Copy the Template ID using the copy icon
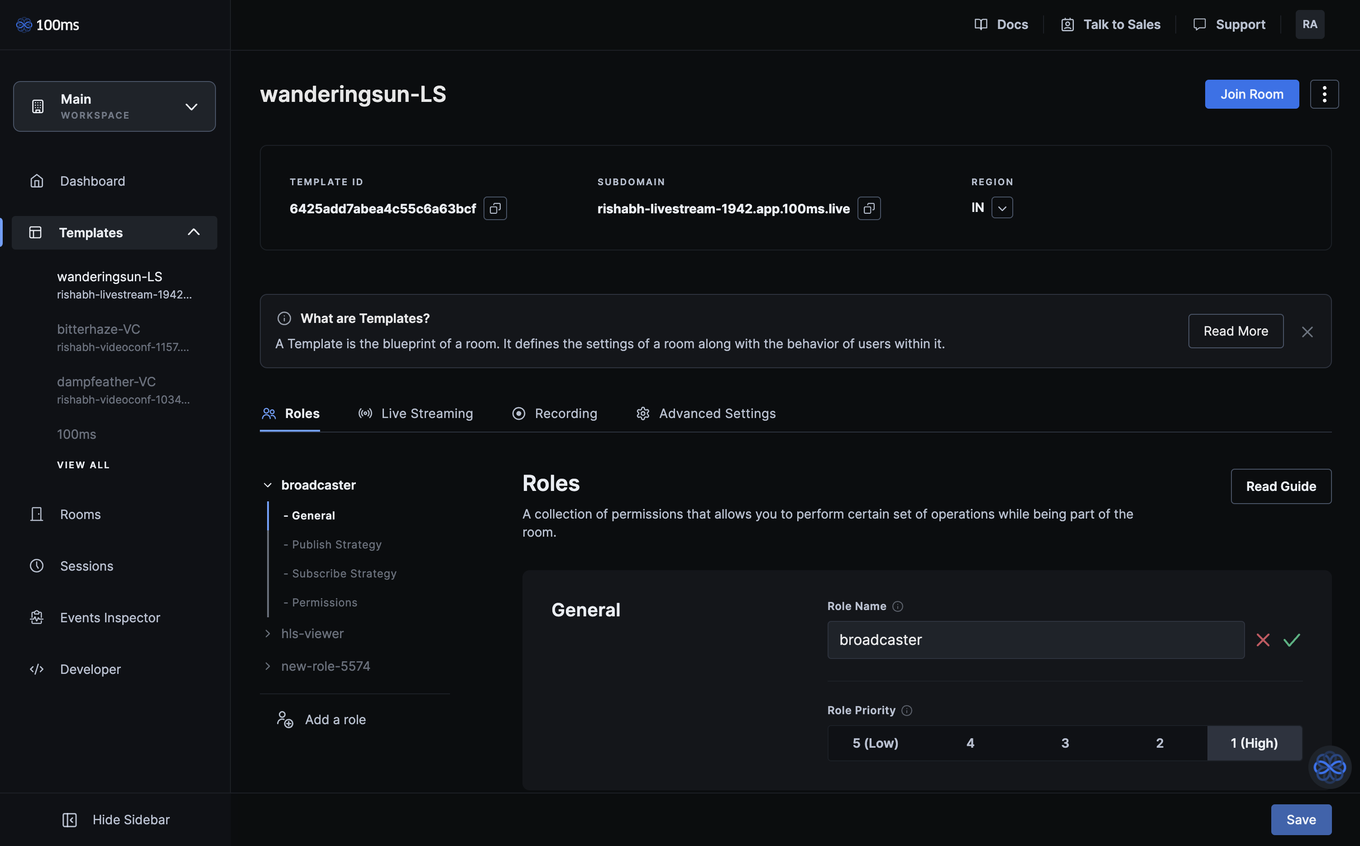The height and width of the screenshot is (846, 1360). pyautogui.click(x=494, y=207)
